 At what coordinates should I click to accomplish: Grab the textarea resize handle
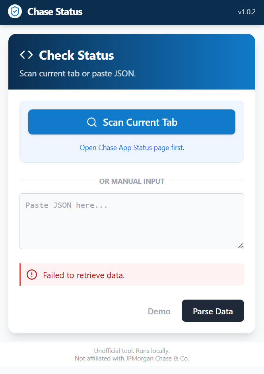(x=241, y=246)
